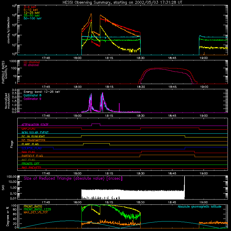Click the PARTICLE RATES axis label

(x=3, y=72)
